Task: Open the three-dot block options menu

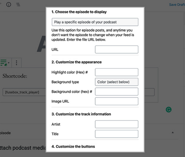Action: (x=16, y=63)
